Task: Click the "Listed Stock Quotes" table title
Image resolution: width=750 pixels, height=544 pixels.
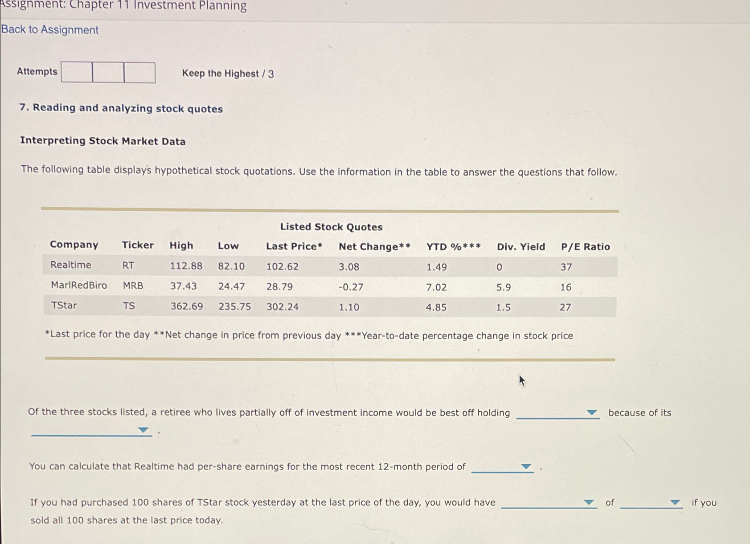Action: 332,227
